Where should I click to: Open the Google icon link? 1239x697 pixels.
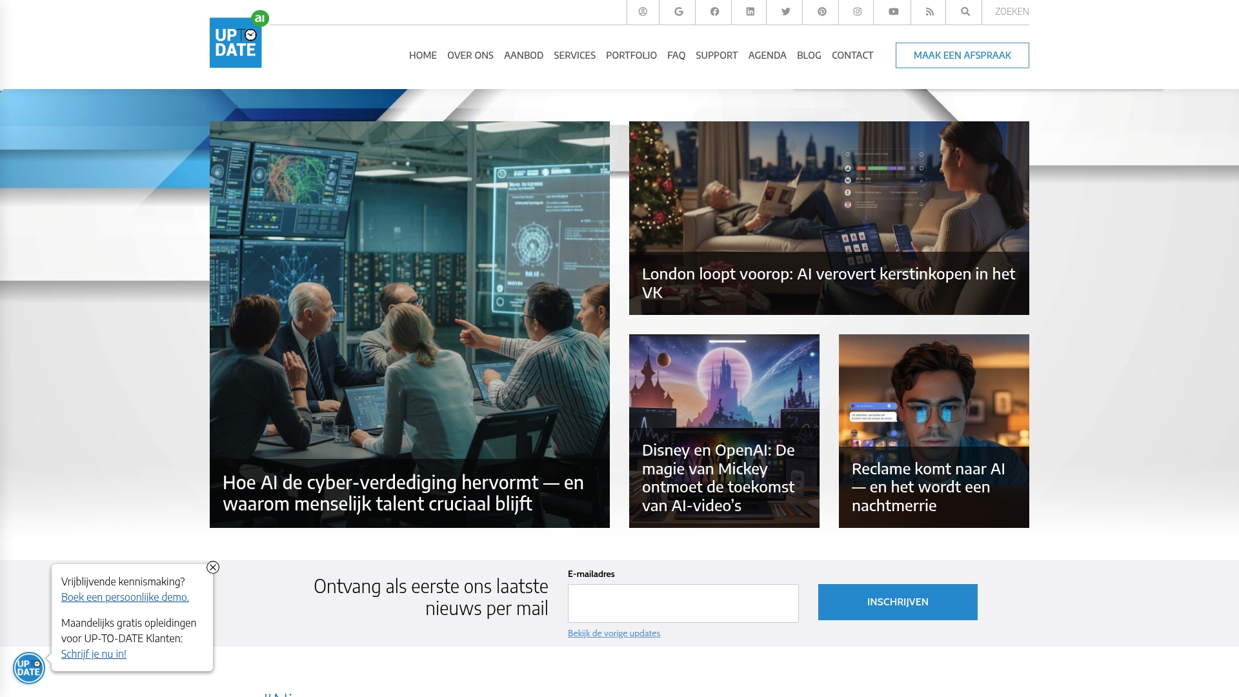pos(678,12)
